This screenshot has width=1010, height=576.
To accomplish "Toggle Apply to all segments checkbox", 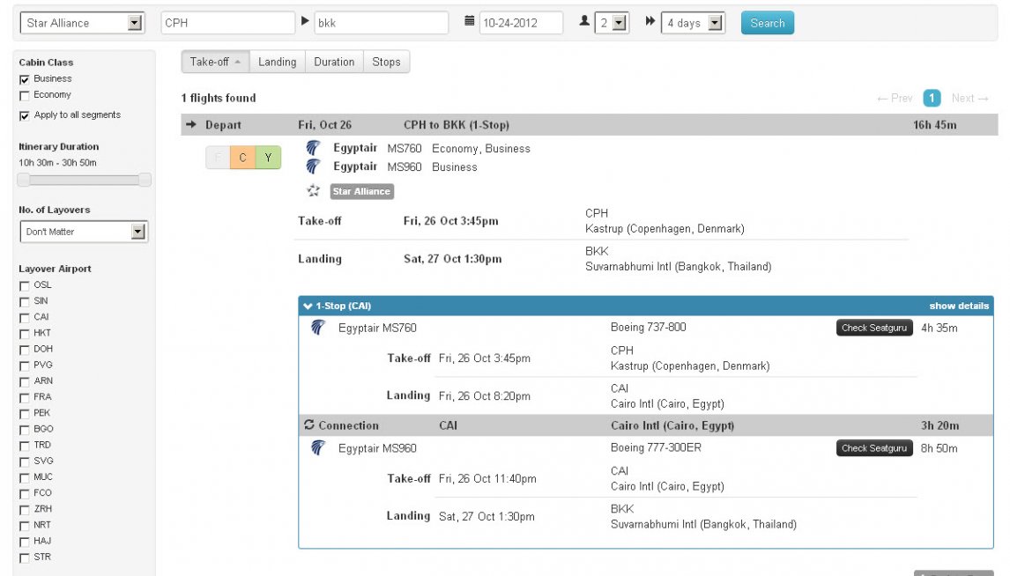I will pos(25,115).
